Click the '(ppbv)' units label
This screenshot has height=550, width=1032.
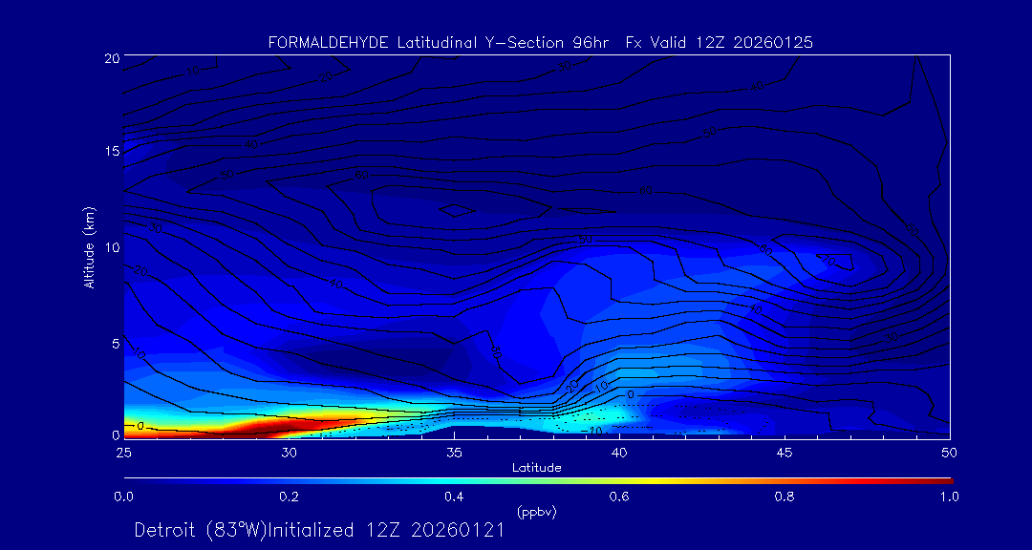pyautogui.click(x=537, y=513)
